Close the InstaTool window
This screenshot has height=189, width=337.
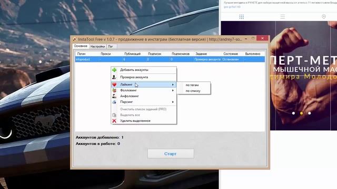[x=262, y=38]
